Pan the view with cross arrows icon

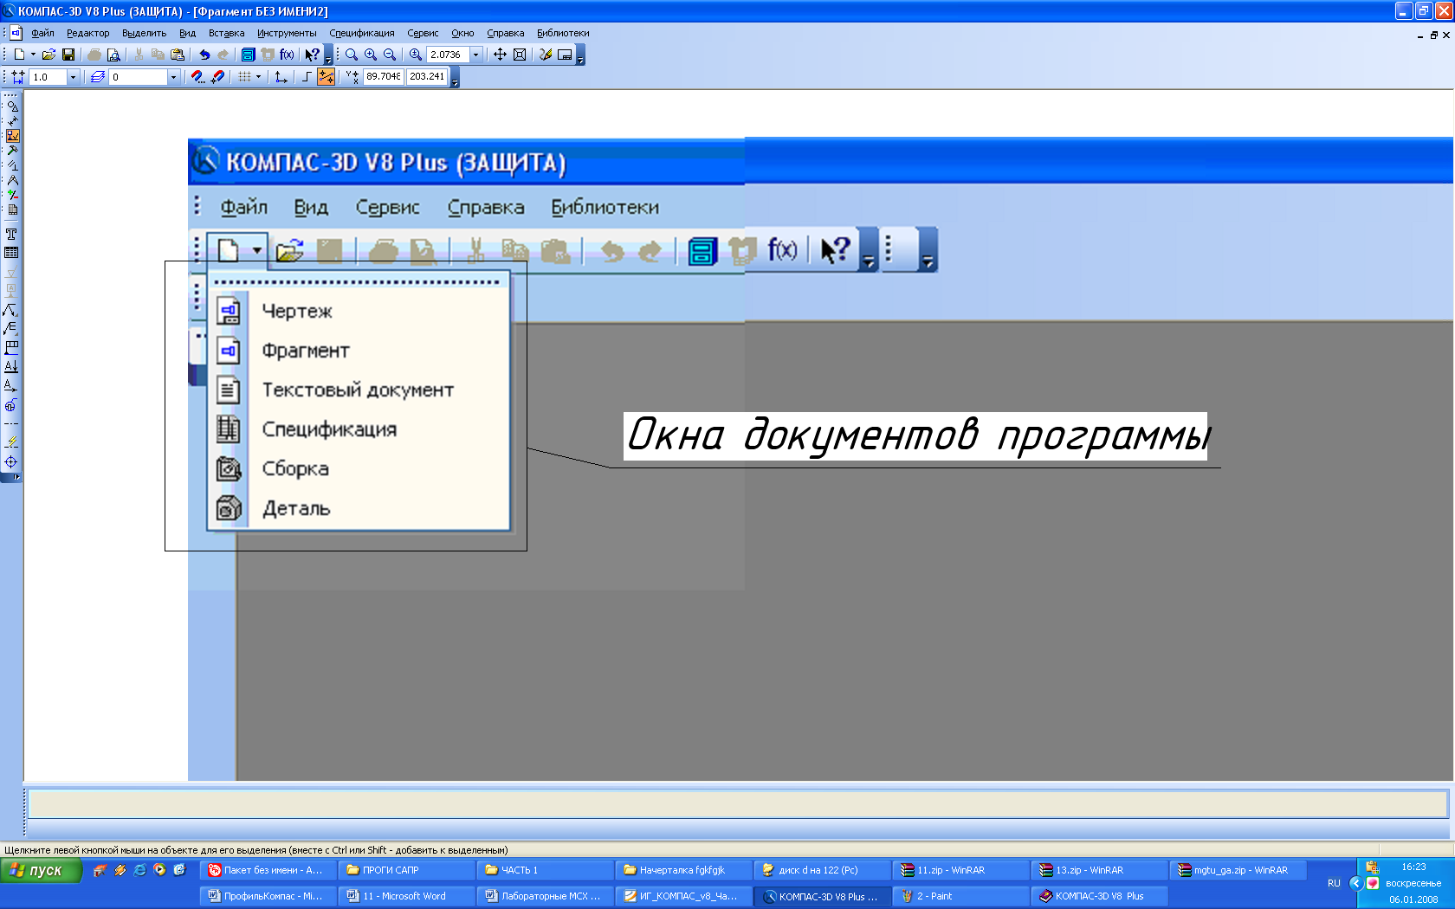tap(500, 55)
